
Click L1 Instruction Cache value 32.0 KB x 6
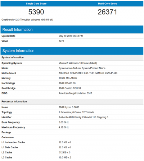(65, 143)
